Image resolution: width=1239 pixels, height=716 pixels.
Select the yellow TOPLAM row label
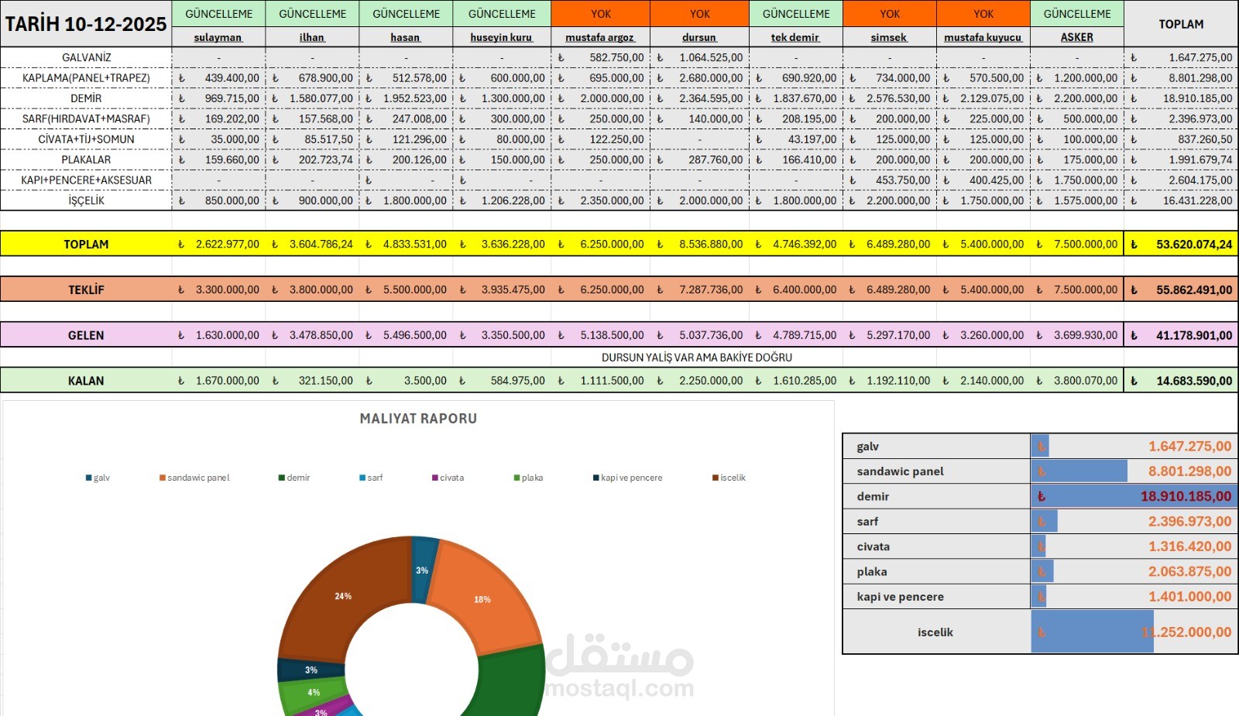point(86,244)
